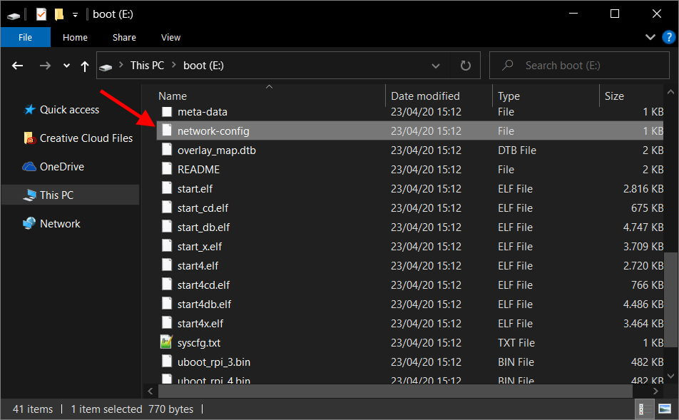
Task: Open the Share ribbon tab
Action: point(124,37)
